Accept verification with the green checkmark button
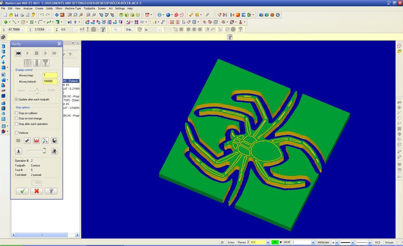Screen dimensions: 403x246 22,191
